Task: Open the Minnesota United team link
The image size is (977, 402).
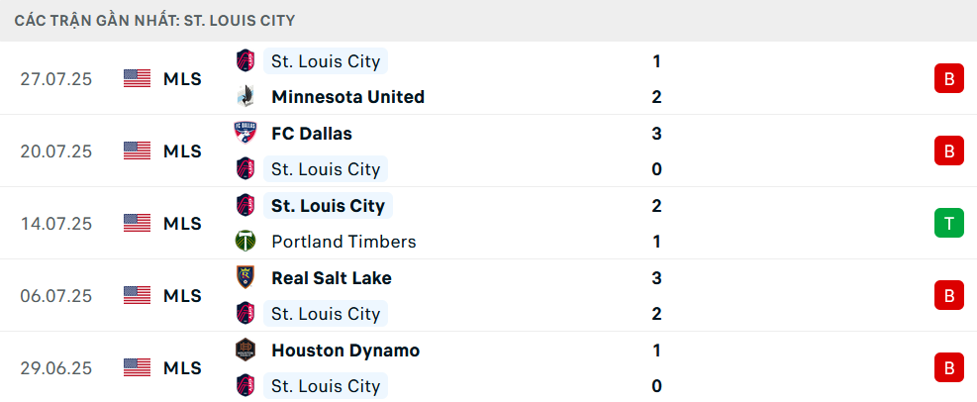Action: point(347,97)
